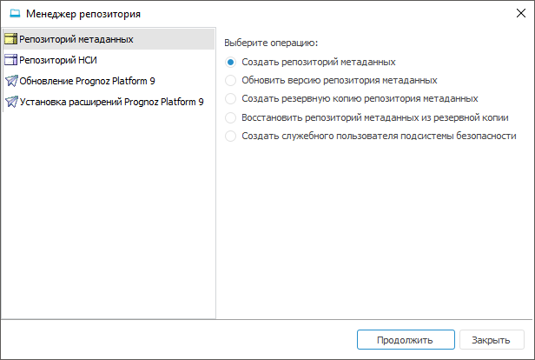Click the Установка расширений Prognoz Platform icon

(x=10, y=102)
